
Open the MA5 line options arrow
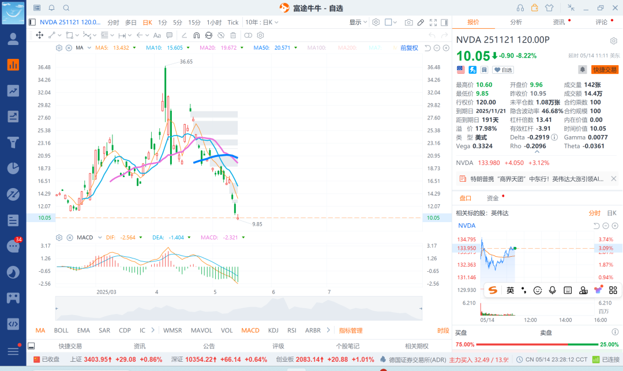coord(134,48)
